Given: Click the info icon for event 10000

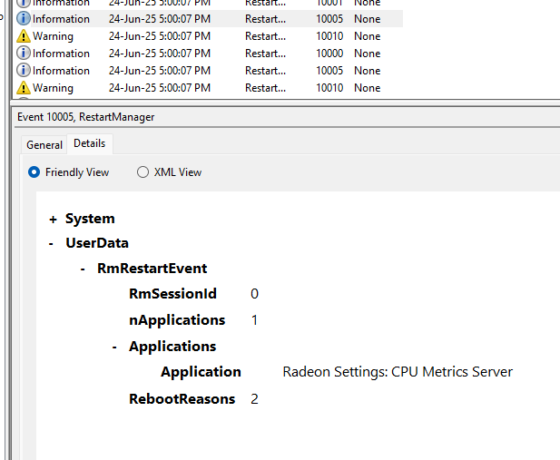Looking at the screenshot, I should [x=24, y=54].
